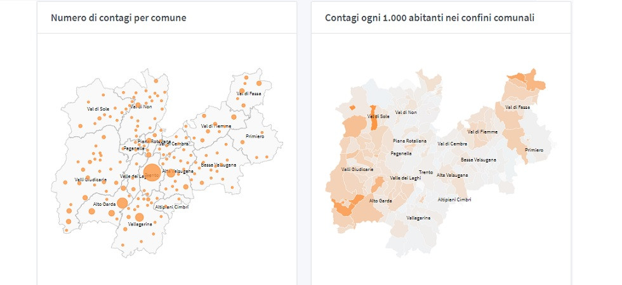Click the Val di Fiemme label on the bubble map
This screenshot has width=622, height=285.
click(x=215, y=126)
